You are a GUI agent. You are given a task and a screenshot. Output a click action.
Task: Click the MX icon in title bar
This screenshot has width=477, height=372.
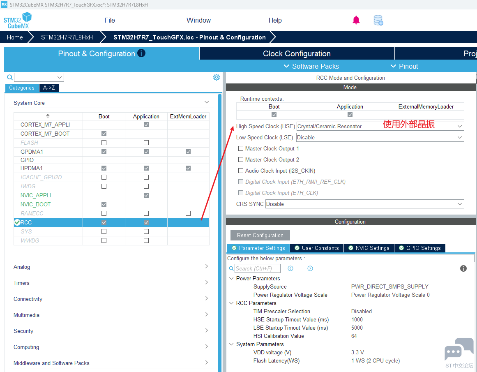tap(4, 4)
